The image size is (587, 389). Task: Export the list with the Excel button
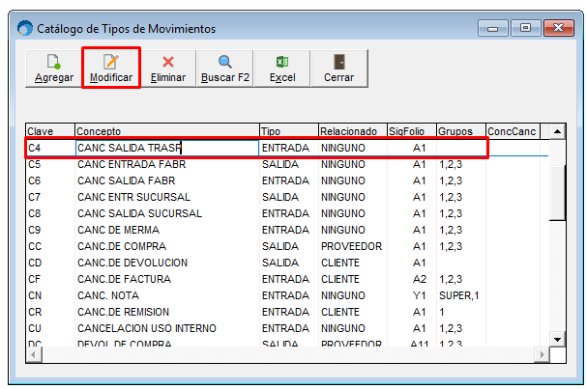282,69
